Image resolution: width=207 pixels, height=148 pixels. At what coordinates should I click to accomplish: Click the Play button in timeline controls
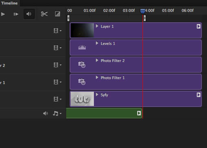[3, 14]
